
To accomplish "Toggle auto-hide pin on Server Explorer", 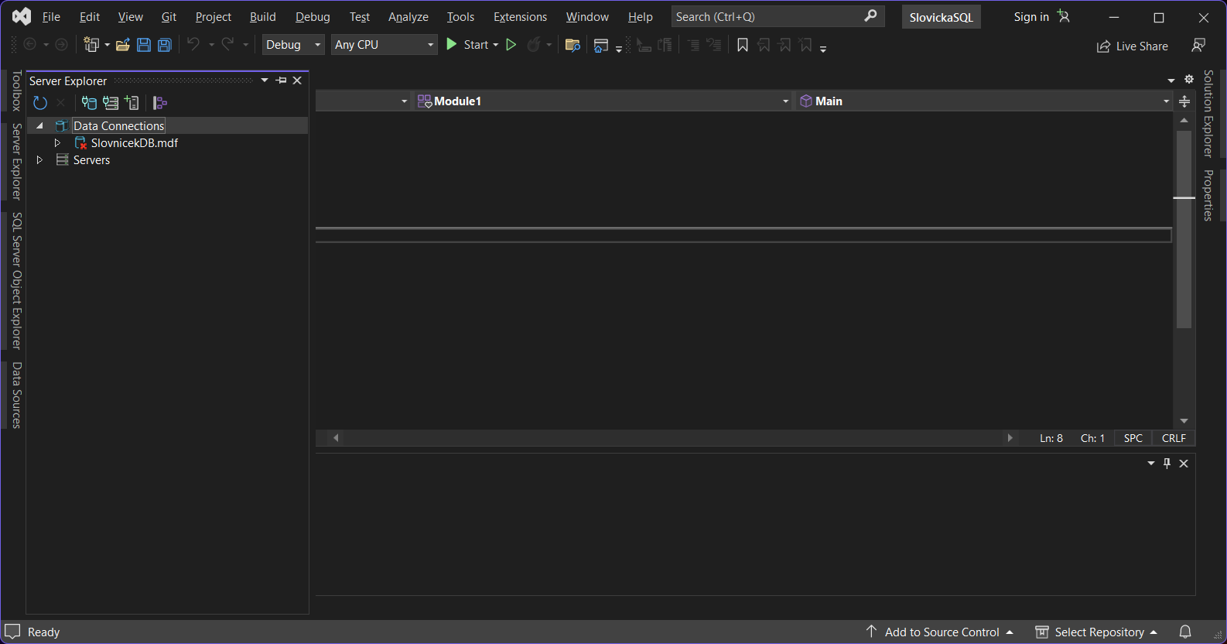I will click(x=282, y=80).
